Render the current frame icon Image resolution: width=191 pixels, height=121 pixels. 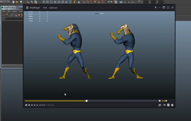coord(125,2)
